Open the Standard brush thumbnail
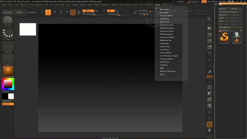 click(8, 21)
